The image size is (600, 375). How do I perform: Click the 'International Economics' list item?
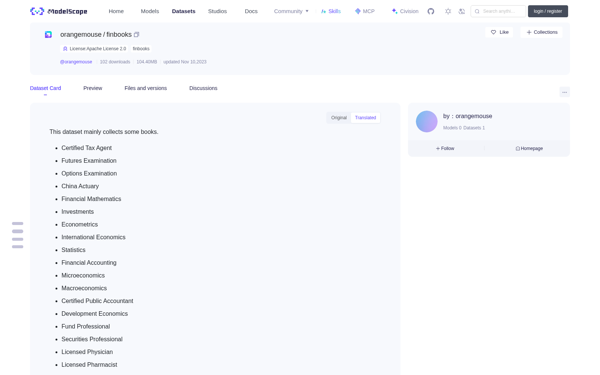pyautogui.click(x=93, y=237)
